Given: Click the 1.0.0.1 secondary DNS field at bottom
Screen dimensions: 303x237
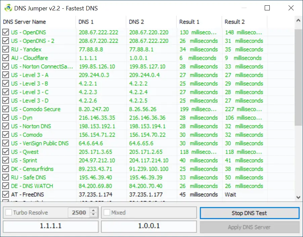Looking at the screenshot, I should (149, 226).
